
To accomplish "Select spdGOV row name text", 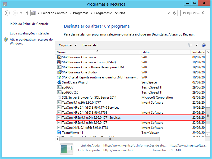I will pyautogui.click(x=68, y=87).
